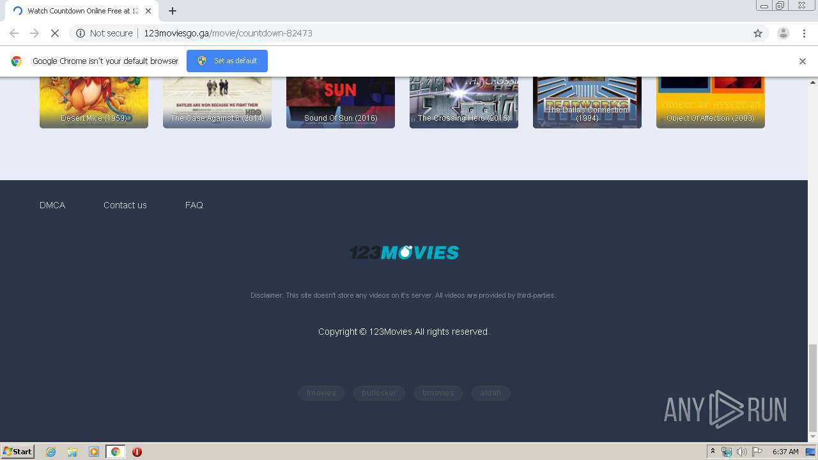818x460 pixels.
Task: Open the Windows Start menu
Action: [x=18, y=451]
